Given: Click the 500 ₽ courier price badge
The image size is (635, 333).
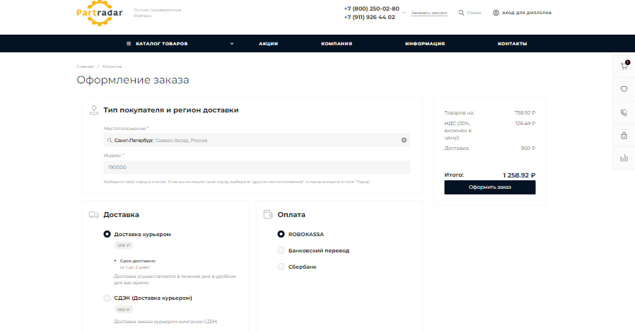Looking at the screenshot, I should click(x=124, y=245).
